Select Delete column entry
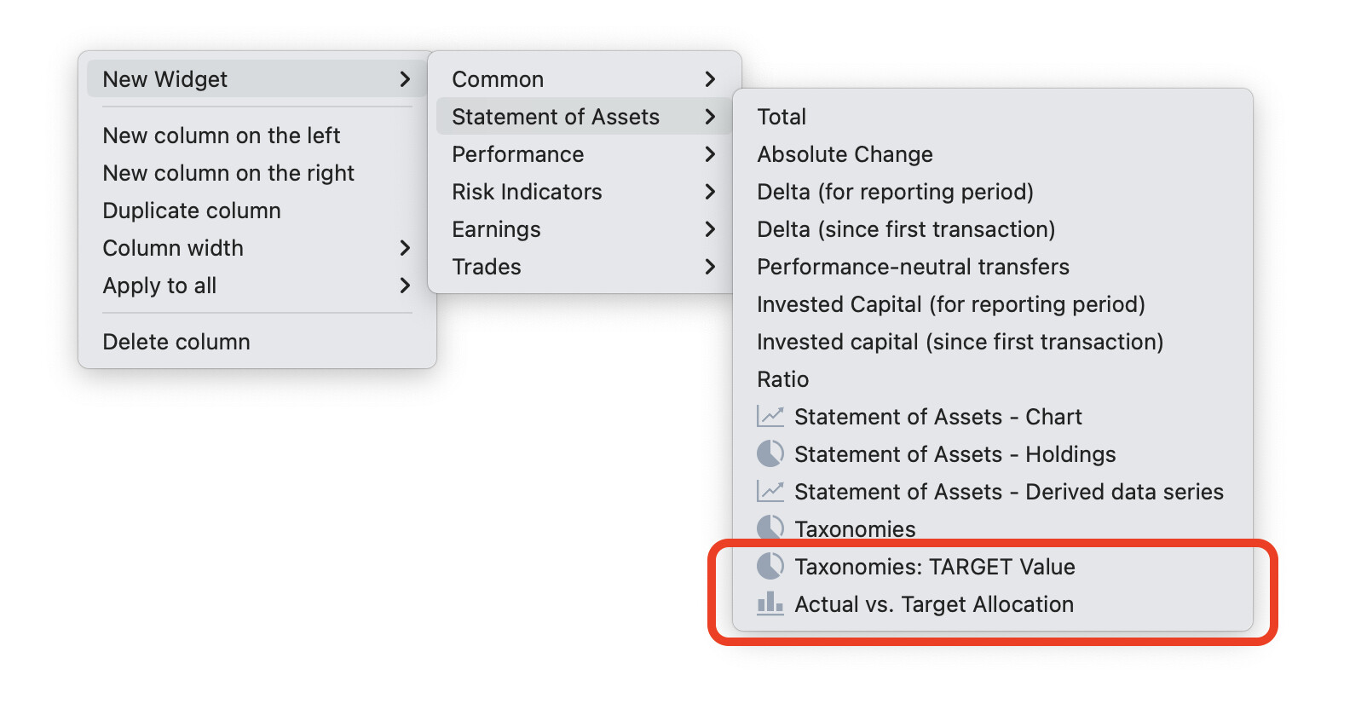The width and height of the screenshot is (1367, 704). 176,342
